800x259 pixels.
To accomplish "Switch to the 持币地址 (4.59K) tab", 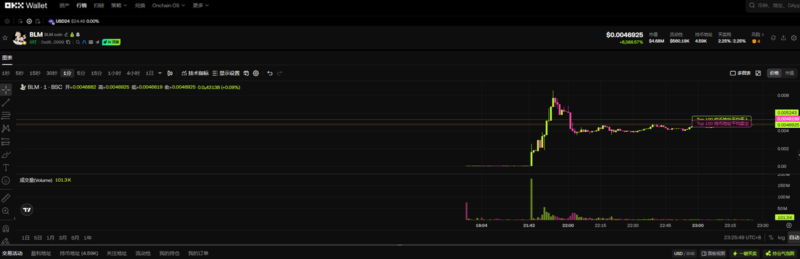I will click(x=79, y=254).
